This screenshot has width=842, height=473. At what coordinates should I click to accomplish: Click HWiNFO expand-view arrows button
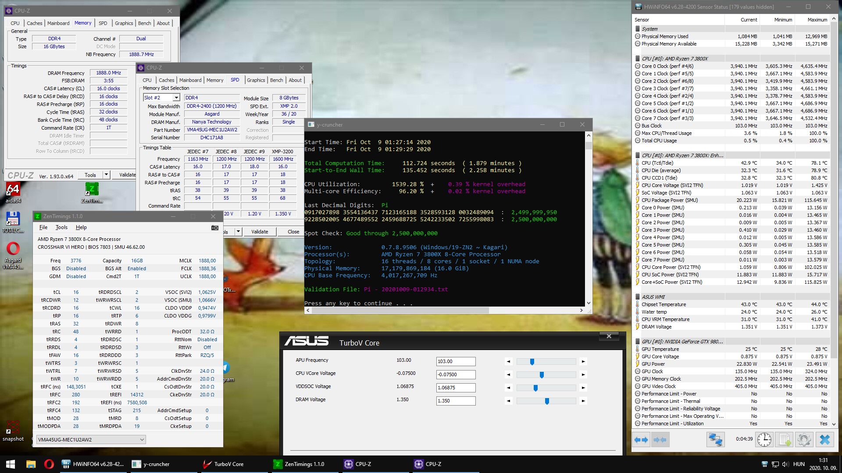pyautogui.click(x=642, y=439)
